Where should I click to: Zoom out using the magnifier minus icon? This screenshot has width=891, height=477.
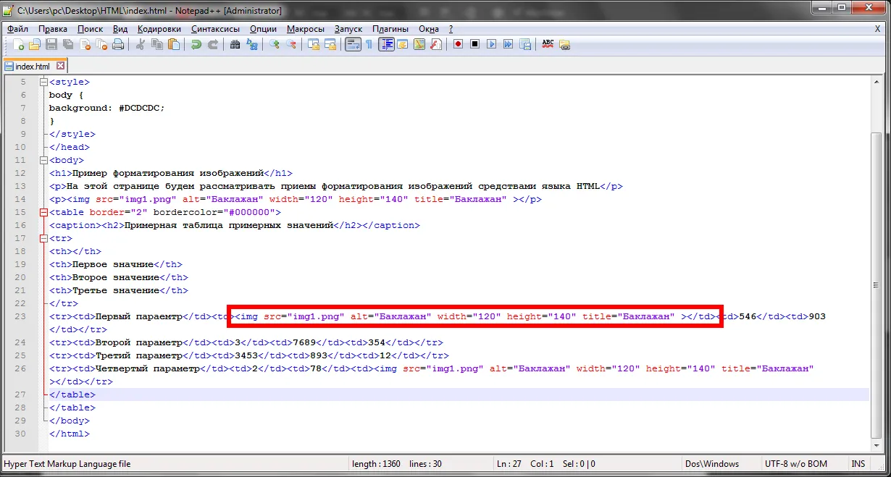[x=291, y=44]
